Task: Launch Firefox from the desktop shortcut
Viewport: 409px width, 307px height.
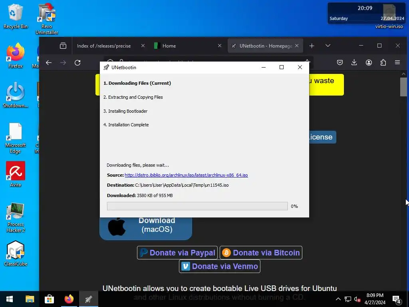Action: point(16,56)
